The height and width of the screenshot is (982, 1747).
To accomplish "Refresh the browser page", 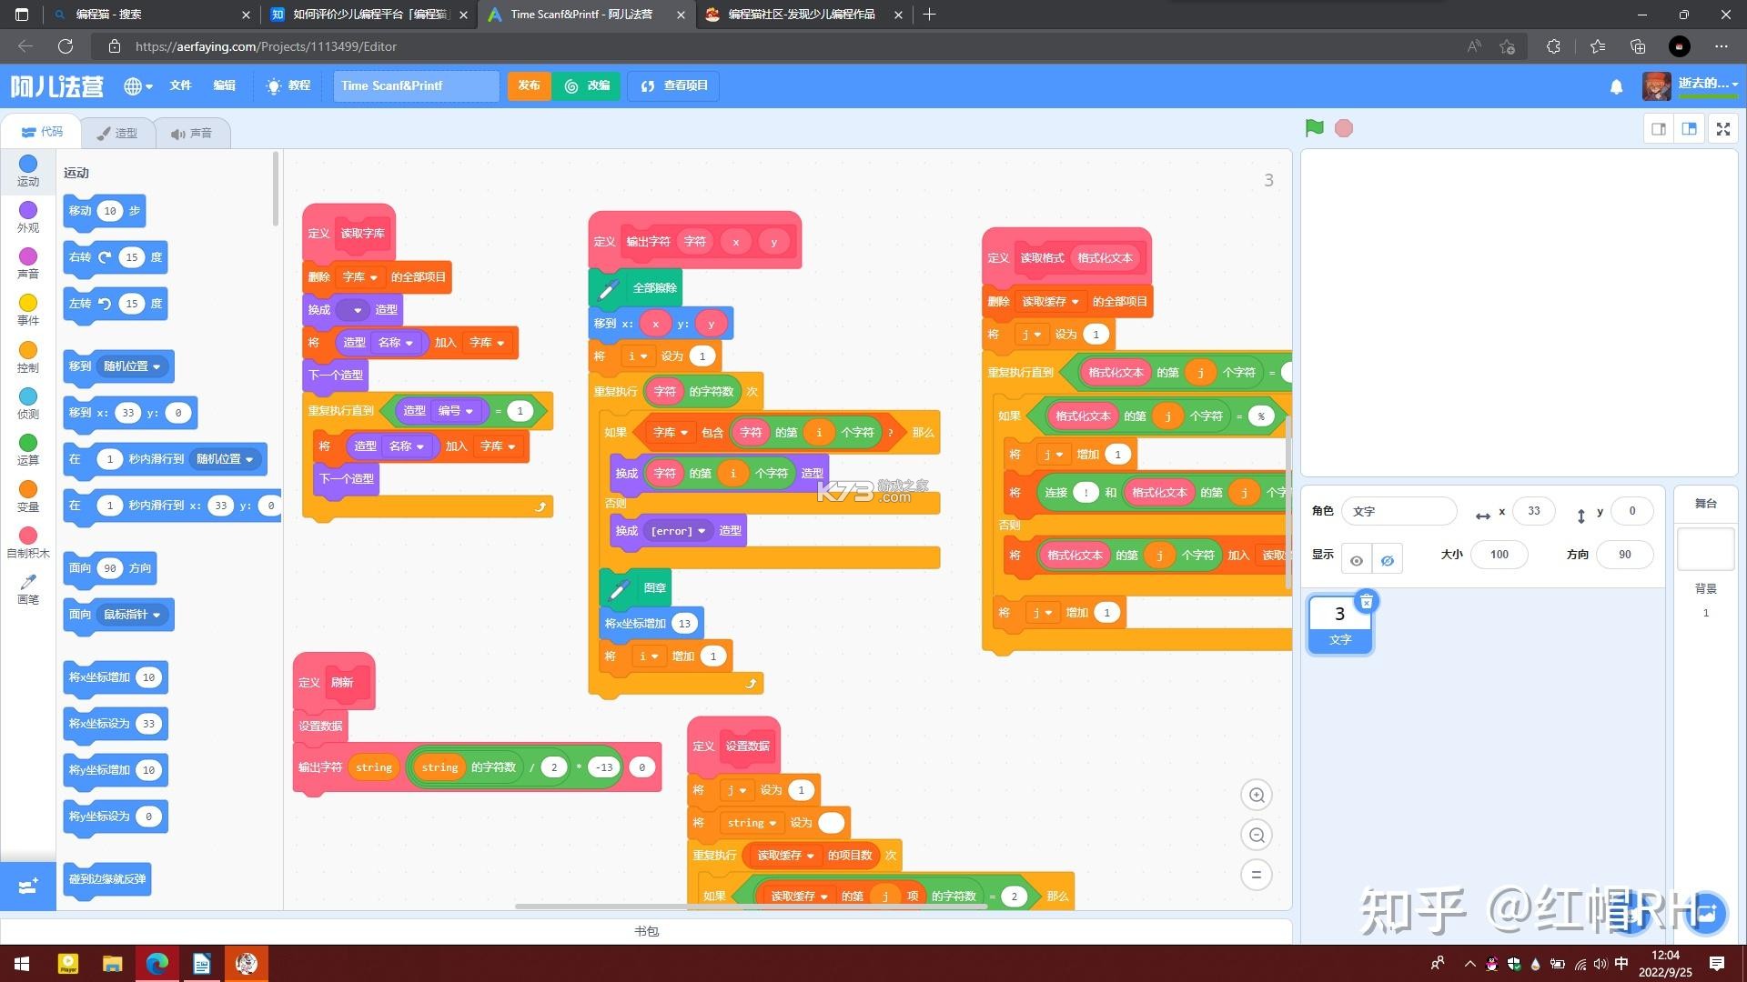I will coord(66,46).
